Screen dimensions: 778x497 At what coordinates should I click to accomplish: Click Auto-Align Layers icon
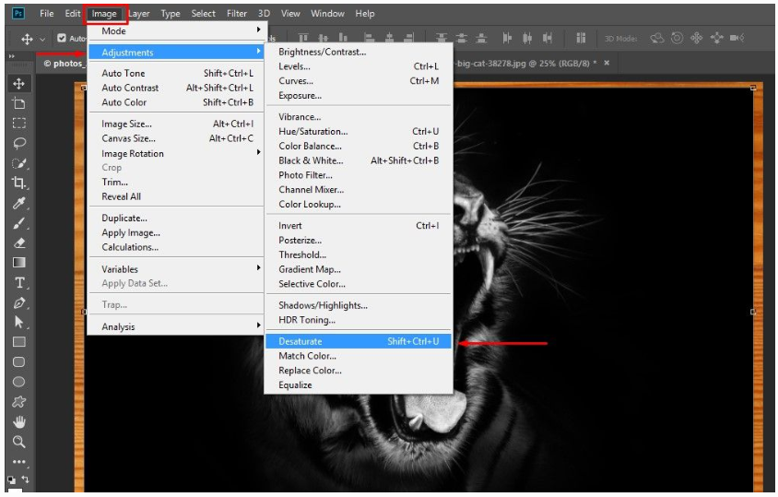tap(581, 38)
